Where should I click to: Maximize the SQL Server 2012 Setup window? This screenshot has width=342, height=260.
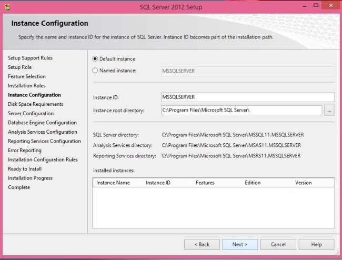pos(316,5)
